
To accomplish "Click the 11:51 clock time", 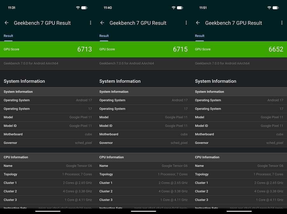I will point(203,8).
